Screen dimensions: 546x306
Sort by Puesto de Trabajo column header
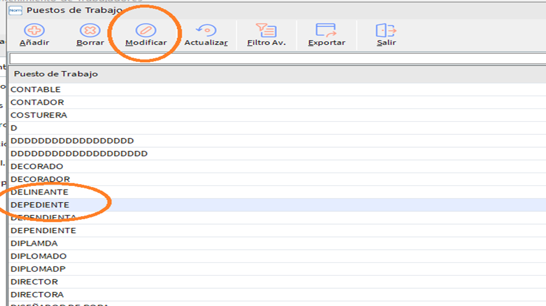click(x=56, y=74)
